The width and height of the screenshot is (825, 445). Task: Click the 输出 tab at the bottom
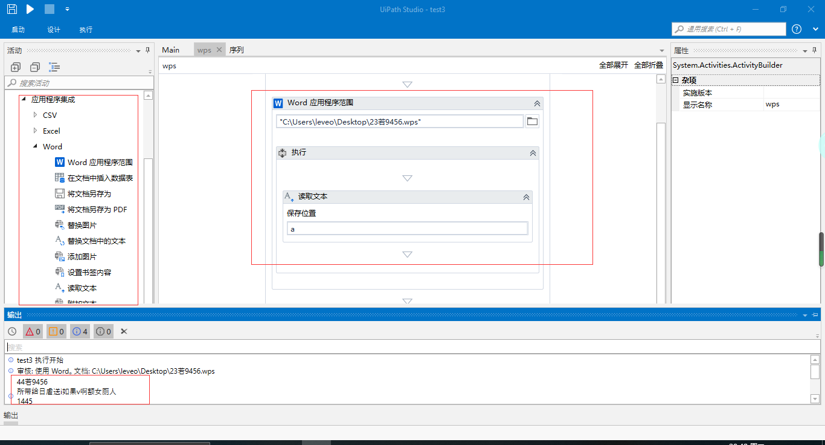(11, 415)
